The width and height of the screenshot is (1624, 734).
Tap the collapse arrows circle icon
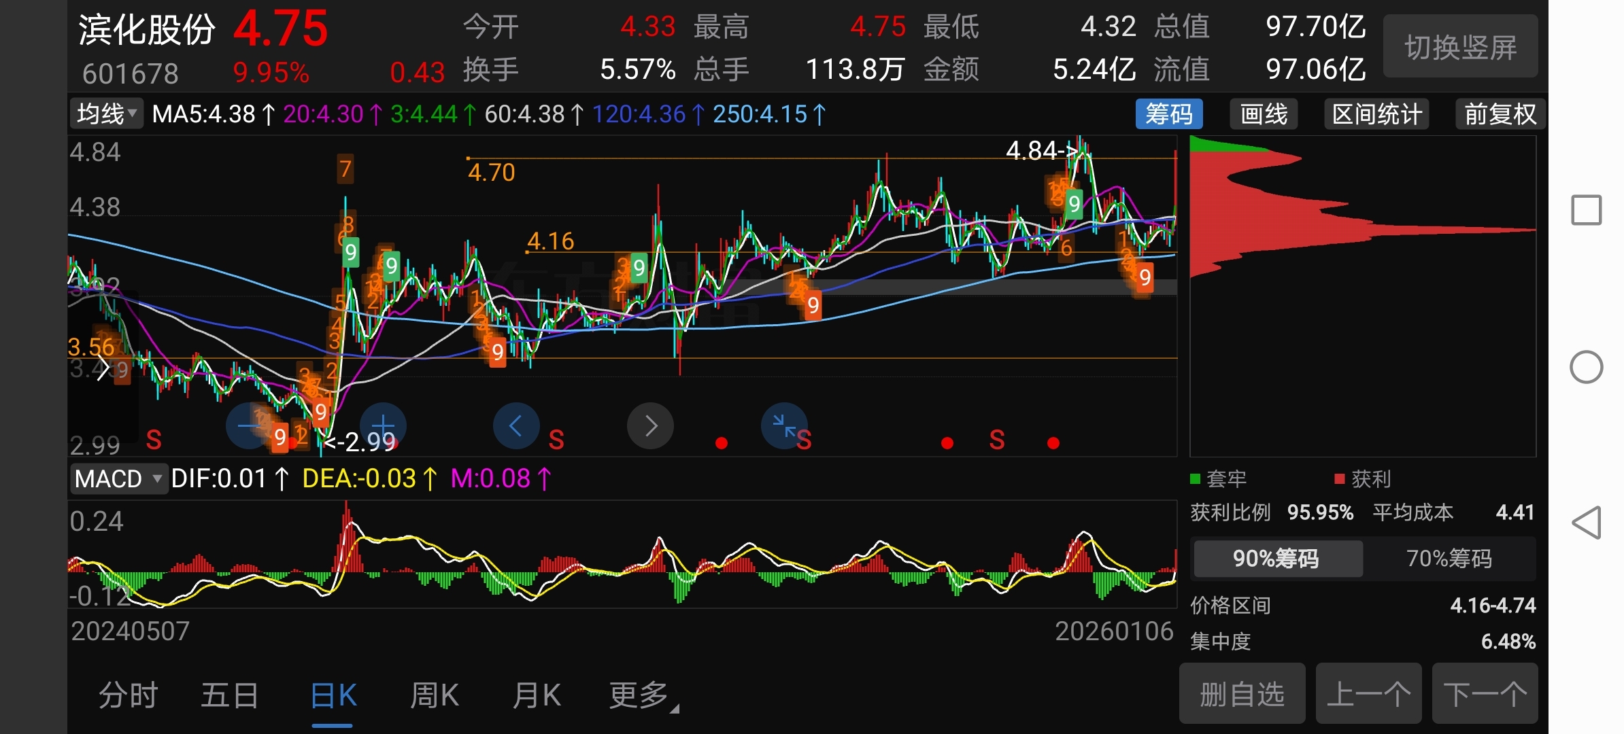pos(784,426)
